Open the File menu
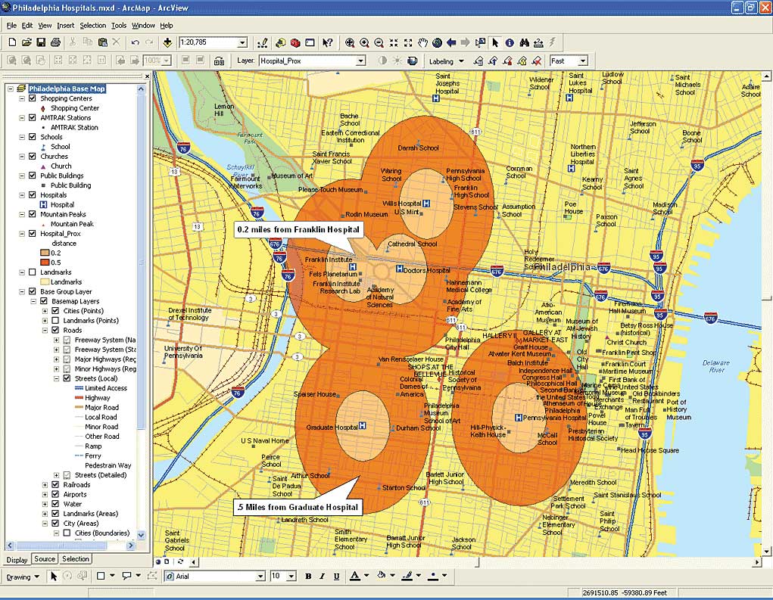The height and width of the screenshot is (600, 773). (11, 26)
